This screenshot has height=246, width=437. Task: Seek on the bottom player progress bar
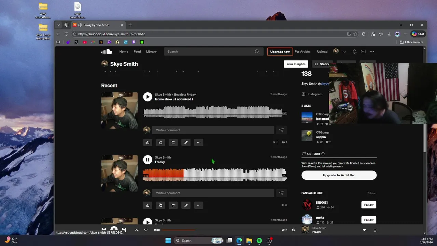click(221, 230)
